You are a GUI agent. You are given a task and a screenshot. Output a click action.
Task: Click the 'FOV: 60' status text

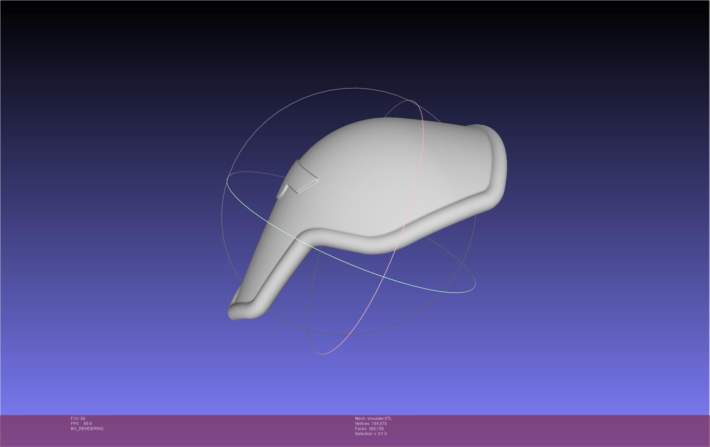78,419
